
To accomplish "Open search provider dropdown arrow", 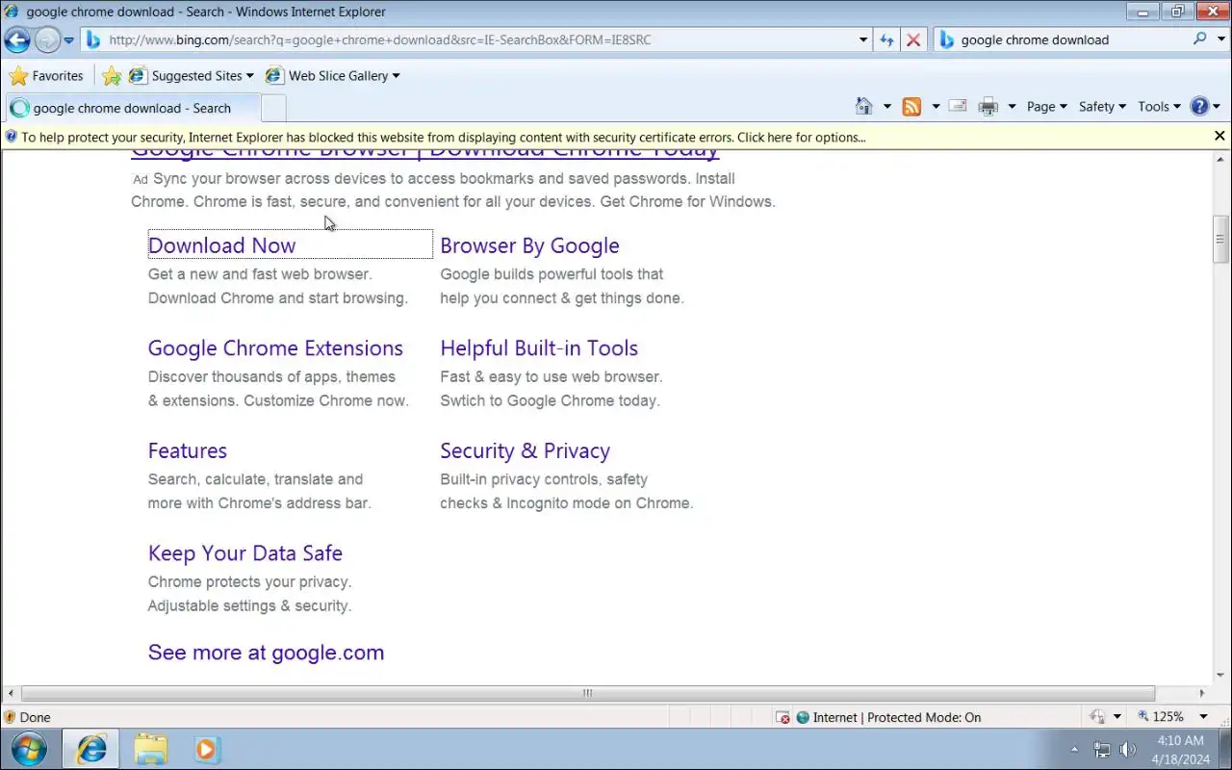I will click(x=1219, y=40).
